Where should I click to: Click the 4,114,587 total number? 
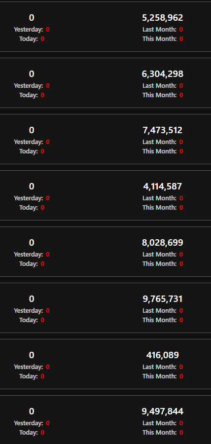pyautogui.click(x=162, y=186)
